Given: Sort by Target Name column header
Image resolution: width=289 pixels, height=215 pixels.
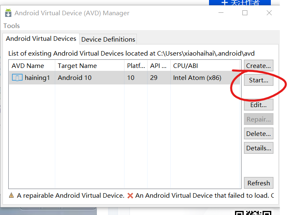Looking at the screenshot, I should (77, 65).
